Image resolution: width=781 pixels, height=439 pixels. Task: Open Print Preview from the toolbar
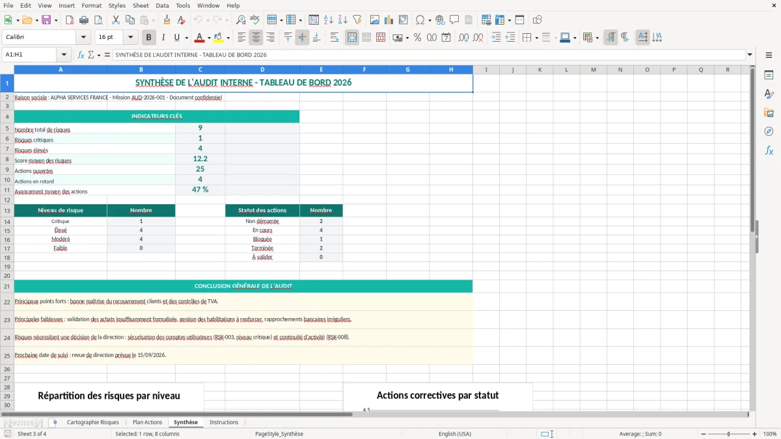click(x=98, y=20)
